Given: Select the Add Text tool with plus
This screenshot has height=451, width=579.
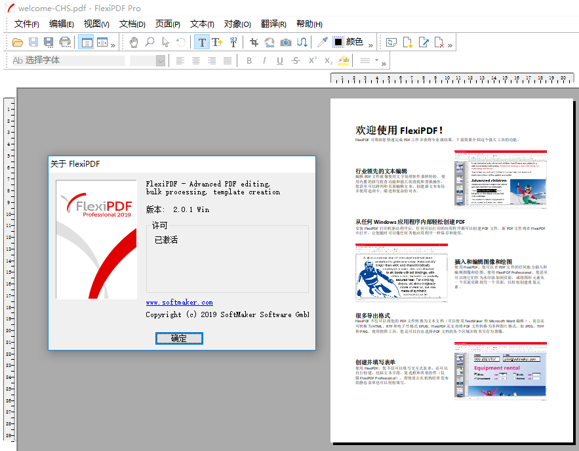Looking at the screenshot, I should [x=217, y=42].
